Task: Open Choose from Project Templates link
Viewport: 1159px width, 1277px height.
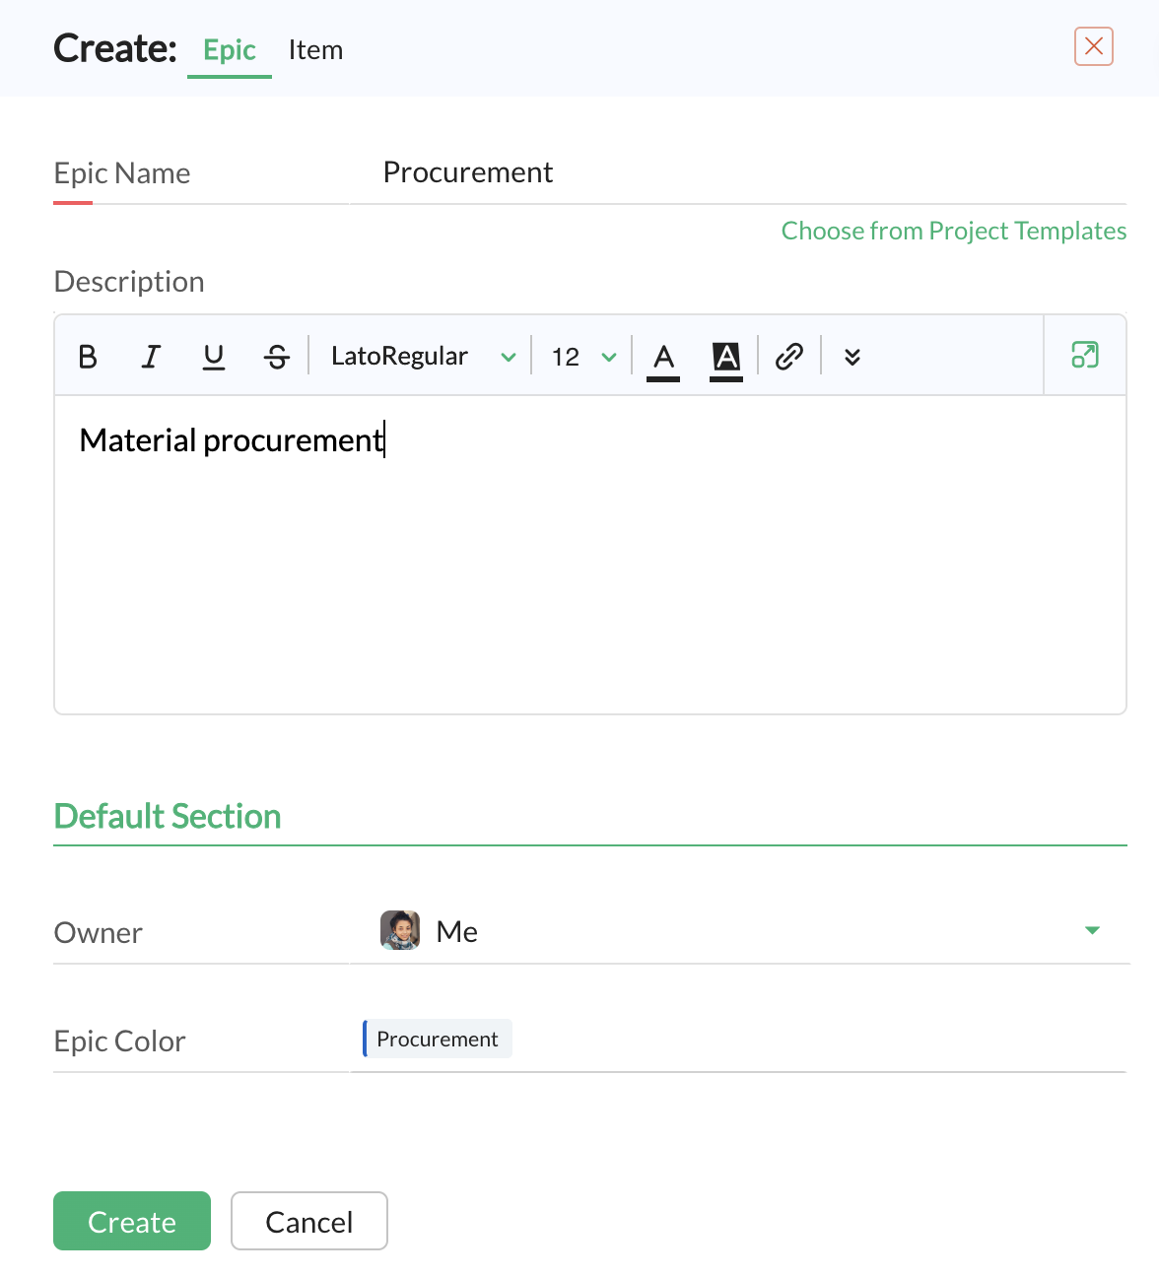Action: click(954, 231)
